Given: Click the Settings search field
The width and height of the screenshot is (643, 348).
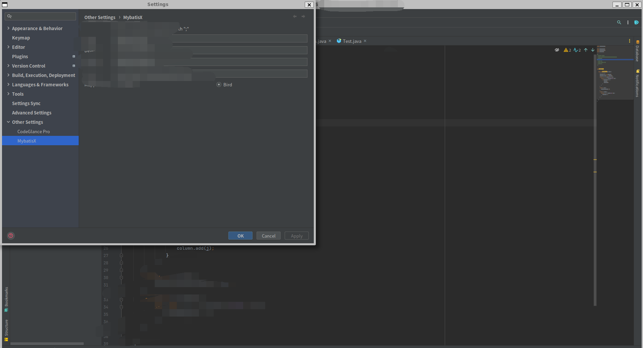Looking at the screenshot, I should click(x=40, y=16).
